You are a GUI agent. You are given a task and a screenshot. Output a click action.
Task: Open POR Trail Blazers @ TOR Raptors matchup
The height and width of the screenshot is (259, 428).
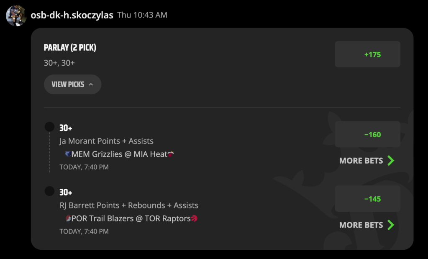coord(131,218)
